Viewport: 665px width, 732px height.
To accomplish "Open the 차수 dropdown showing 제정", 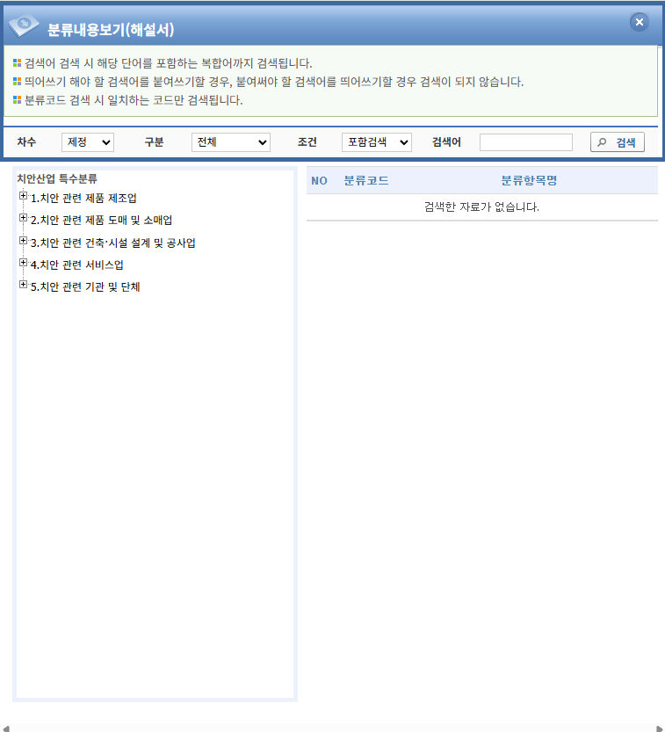I will point(88,142).
